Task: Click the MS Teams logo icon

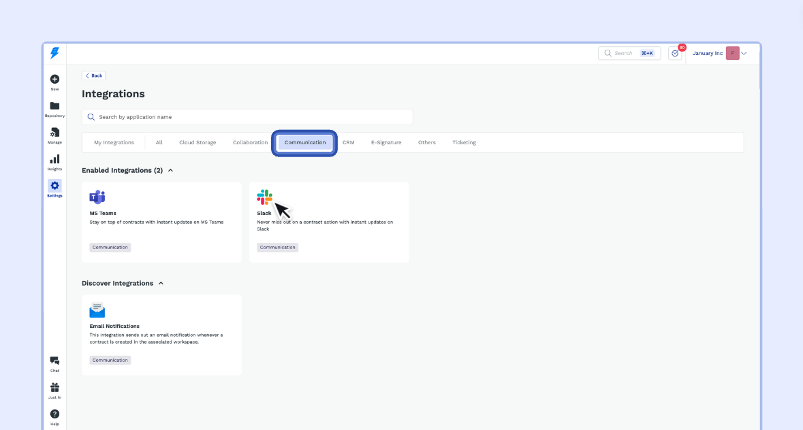Action: point(97,197)
